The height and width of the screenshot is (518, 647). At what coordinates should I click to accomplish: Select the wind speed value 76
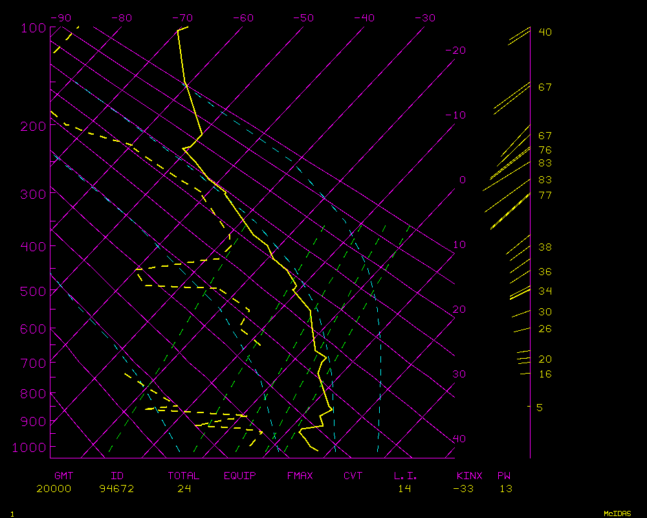545,150
